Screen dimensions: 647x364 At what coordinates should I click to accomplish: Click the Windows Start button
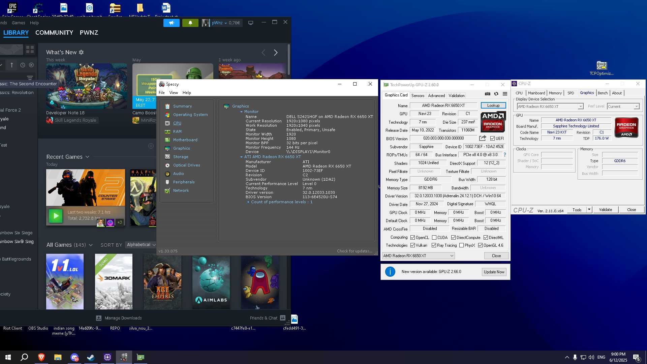coord(8,357)
